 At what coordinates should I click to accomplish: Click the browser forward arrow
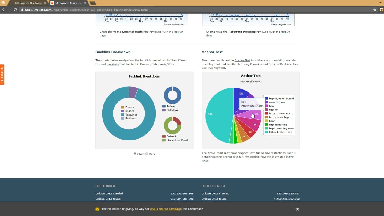[x=9, y=10]
